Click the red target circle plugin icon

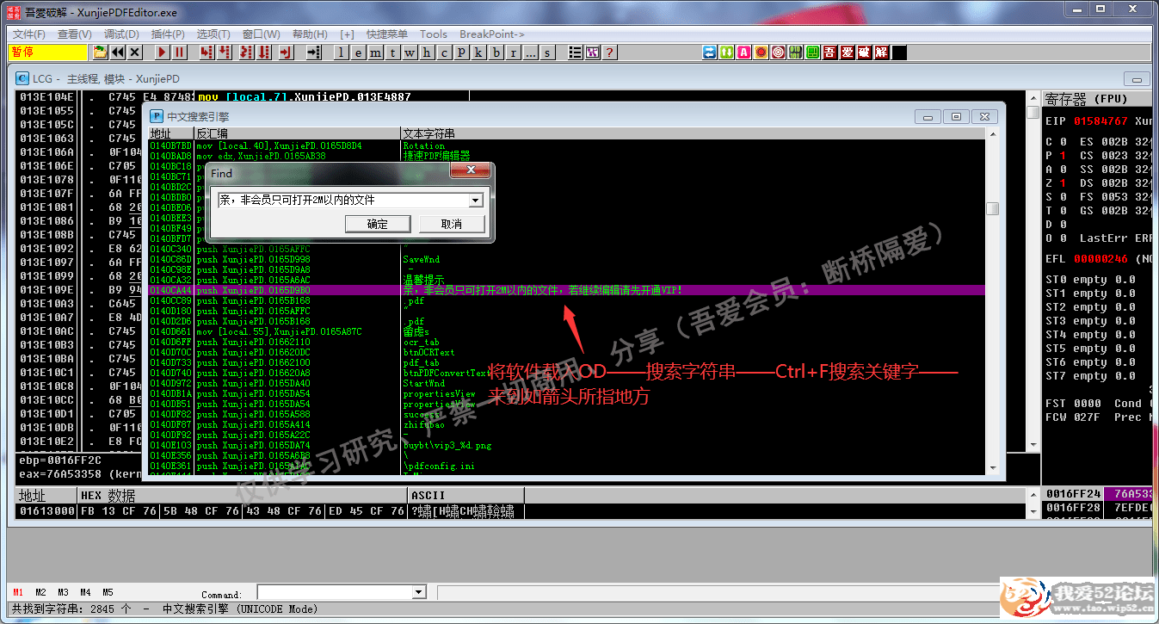(x=778, y=53)
